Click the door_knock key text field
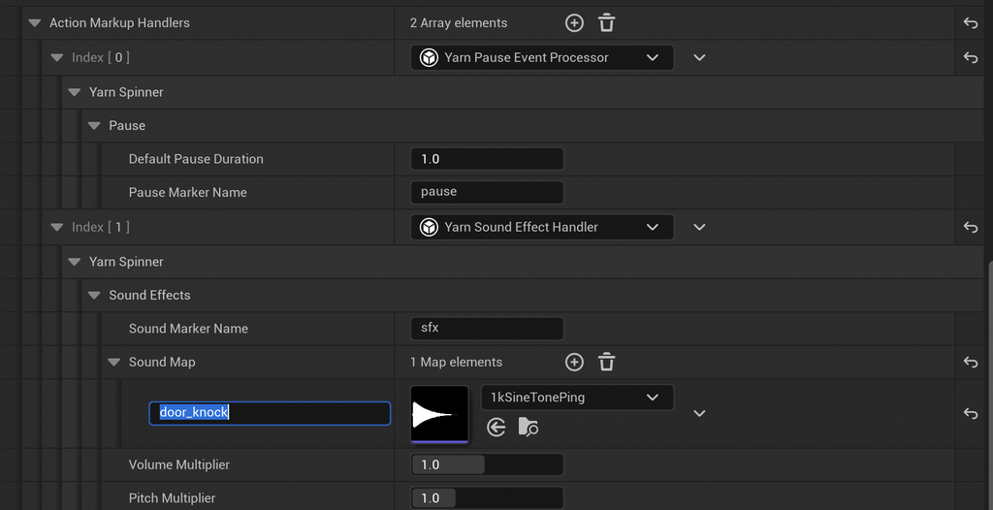This screenshot has height=510, width=993. (270, 413)
